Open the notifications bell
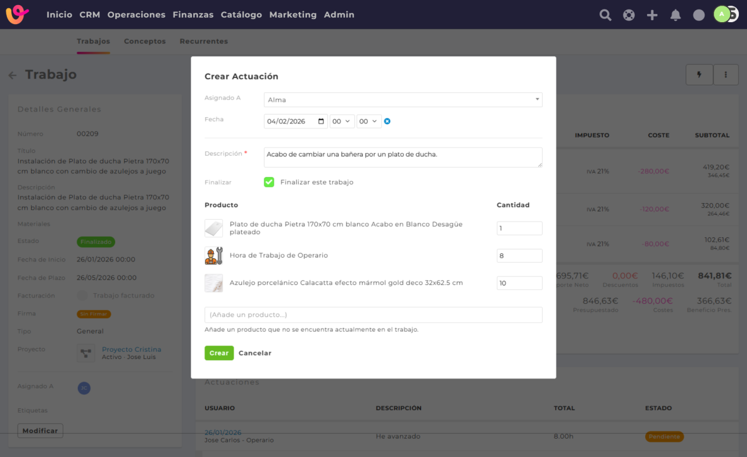Image resolution: width=747 pixels, height=457 pixels. (675, 15)
